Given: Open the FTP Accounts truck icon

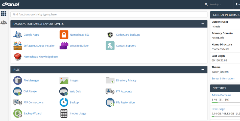Looking at the screenshot, I should point(110,92).
